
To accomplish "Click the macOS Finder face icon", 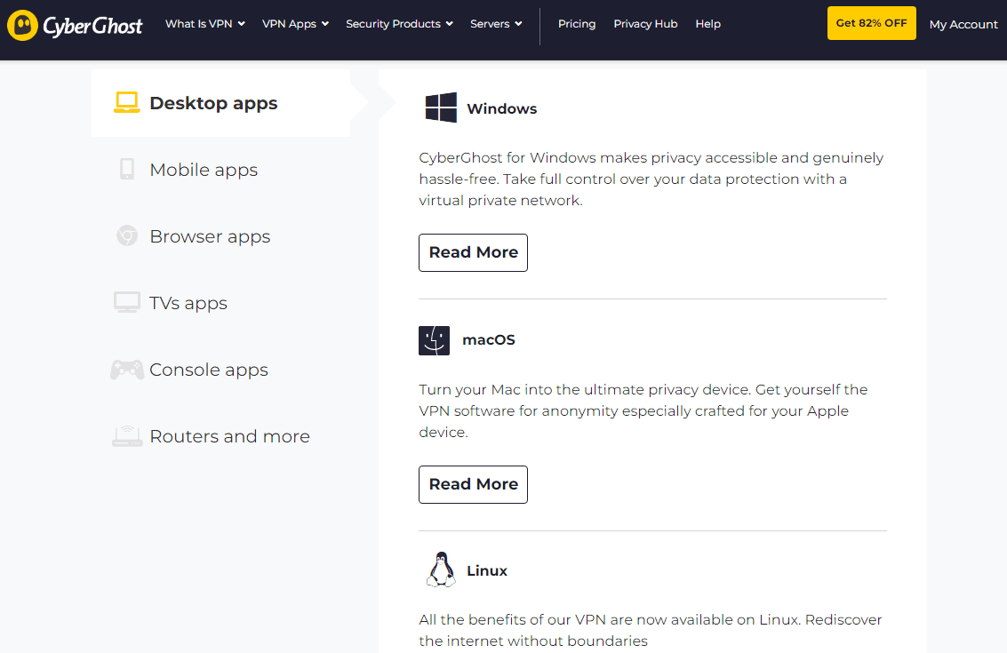I will click(434, 340).
